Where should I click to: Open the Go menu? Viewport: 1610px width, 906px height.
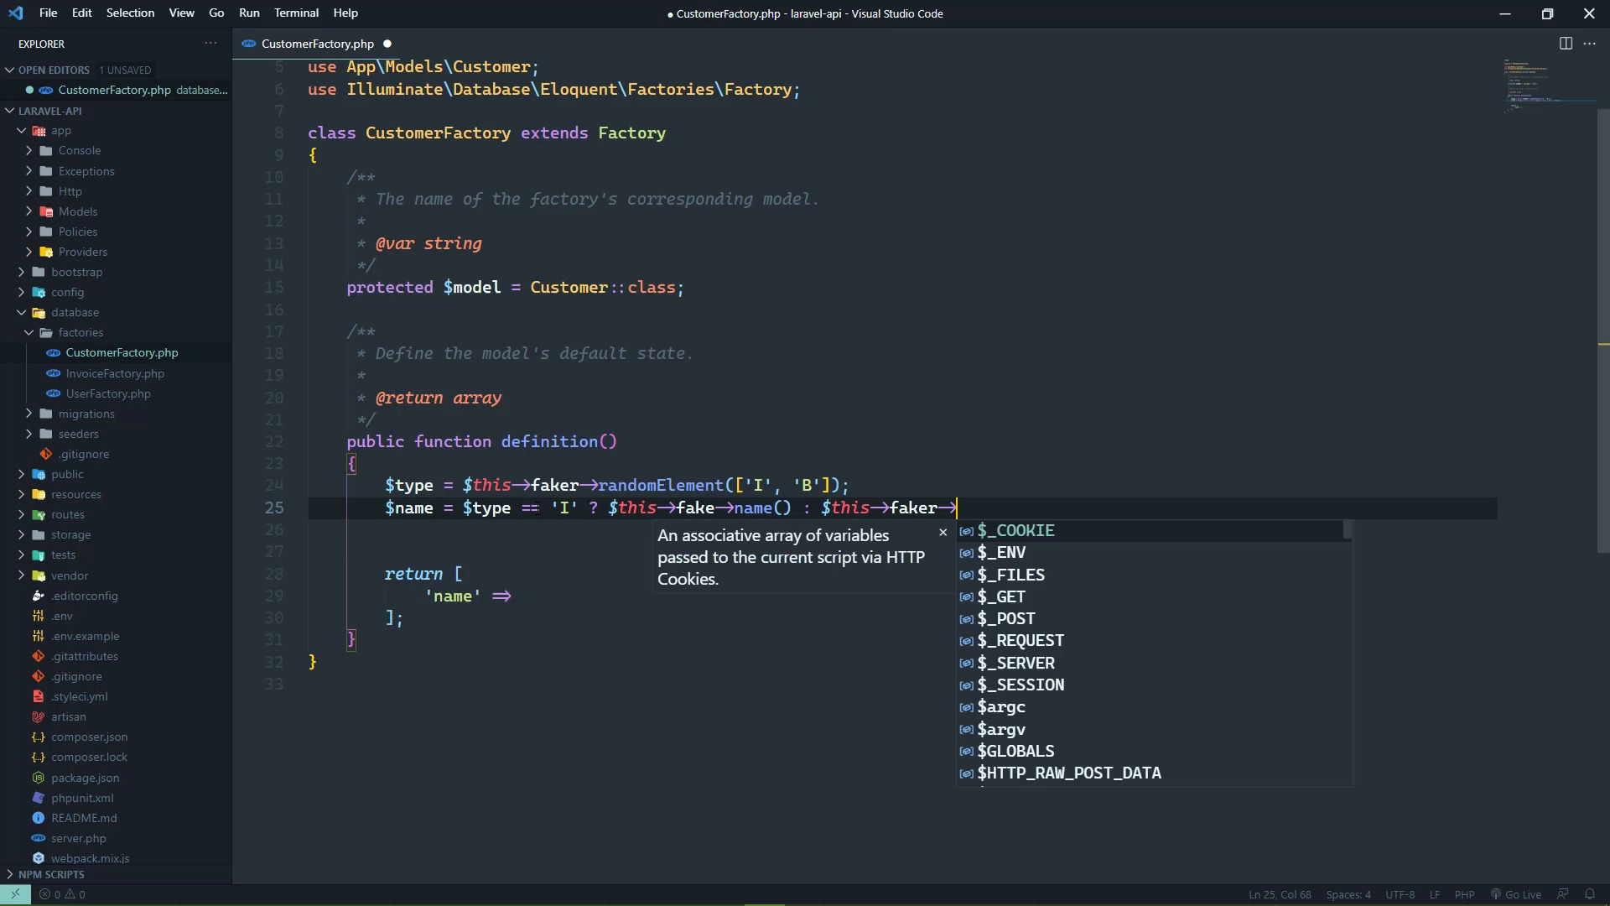[x=216, y=13]
